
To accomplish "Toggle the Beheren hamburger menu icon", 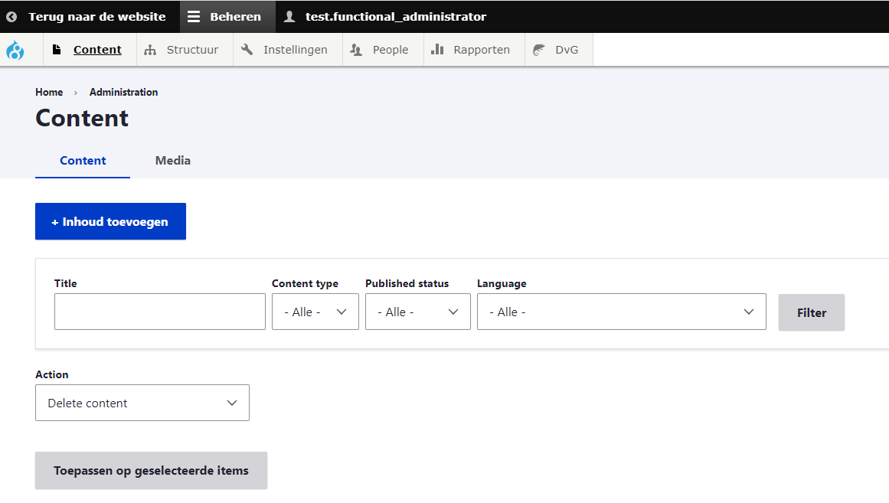I will [194, 17].
